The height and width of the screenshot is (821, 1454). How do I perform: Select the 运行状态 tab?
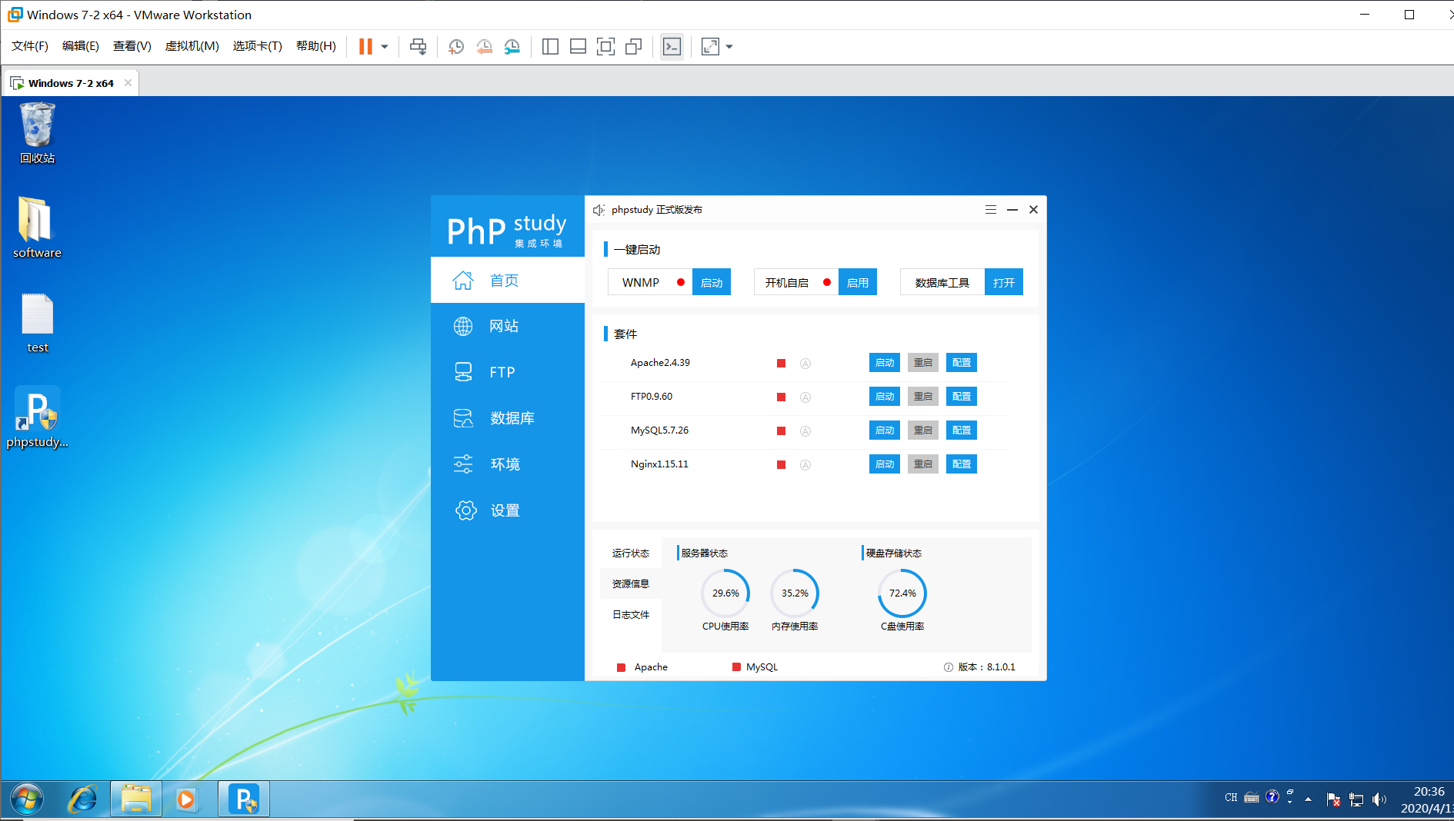[x=631, y=553]
